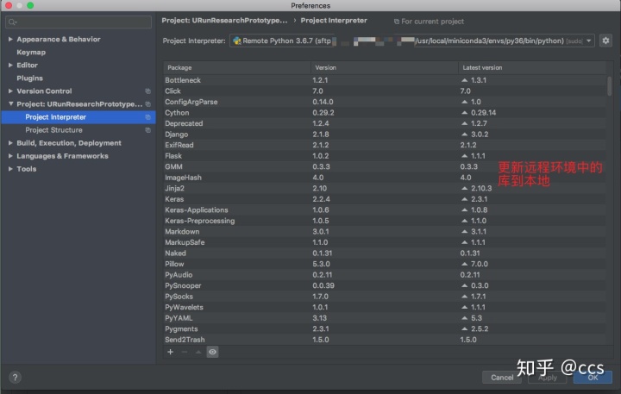Click the For current project icon
This screenshot has width=621, height=394.
pyautogui.click(x=397, y=22)
